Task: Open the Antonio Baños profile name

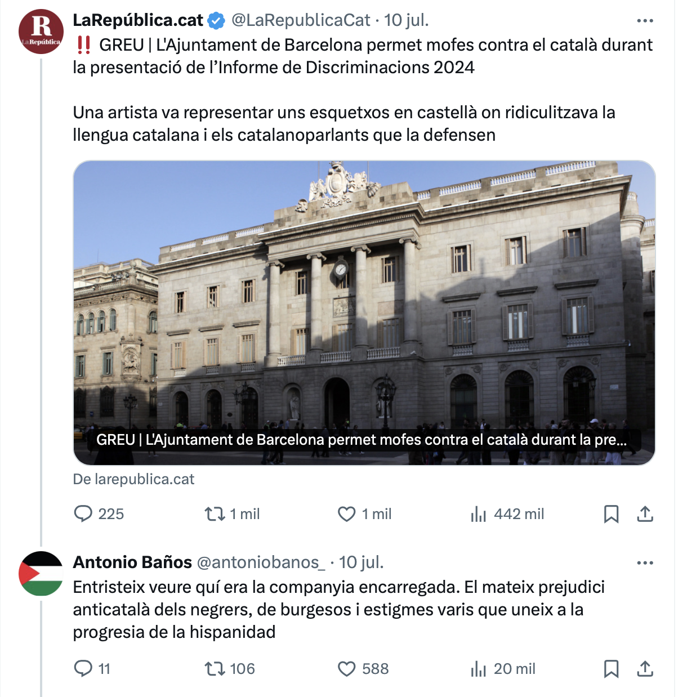Action: click(x=132, y=562)
